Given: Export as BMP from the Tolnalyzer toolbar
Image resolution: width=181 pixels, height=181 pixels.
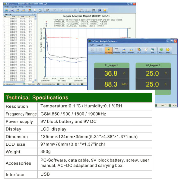Looking at the screenshot, I should (x=40, y=11).
